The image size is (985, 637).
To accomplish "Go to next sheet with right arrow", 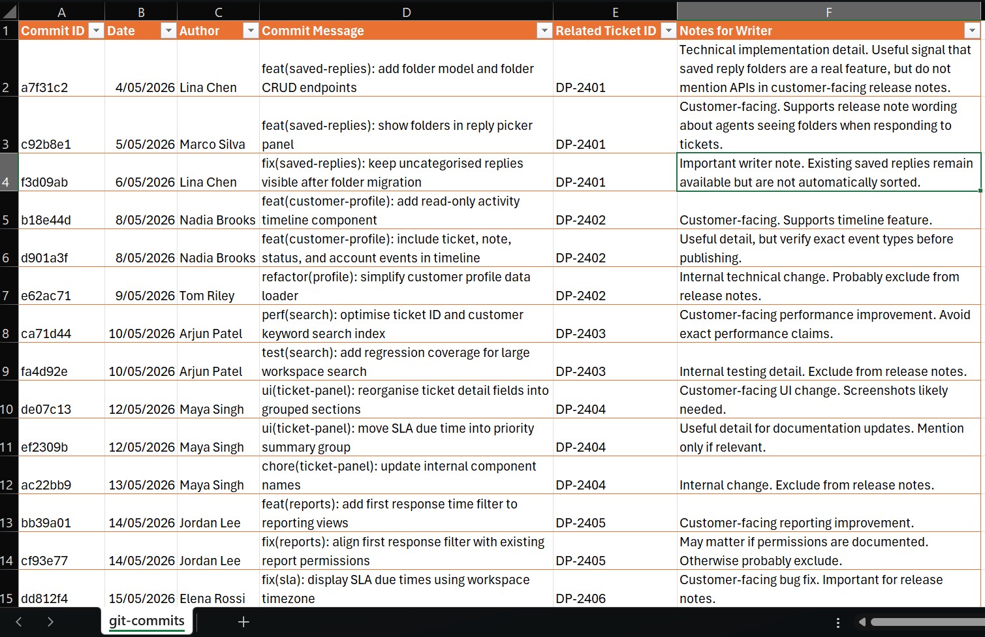I will tap(50, 622).
